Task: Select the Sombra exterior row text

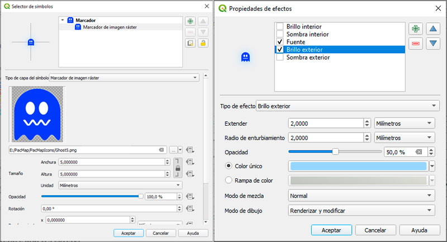Action: click(x=308, y=57)
